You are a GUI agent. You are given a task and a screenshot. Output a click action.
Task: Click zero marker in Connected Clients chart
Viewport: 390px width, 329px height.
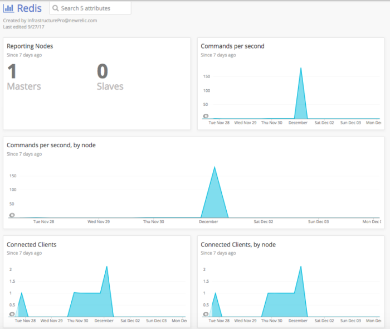[12, 314]
